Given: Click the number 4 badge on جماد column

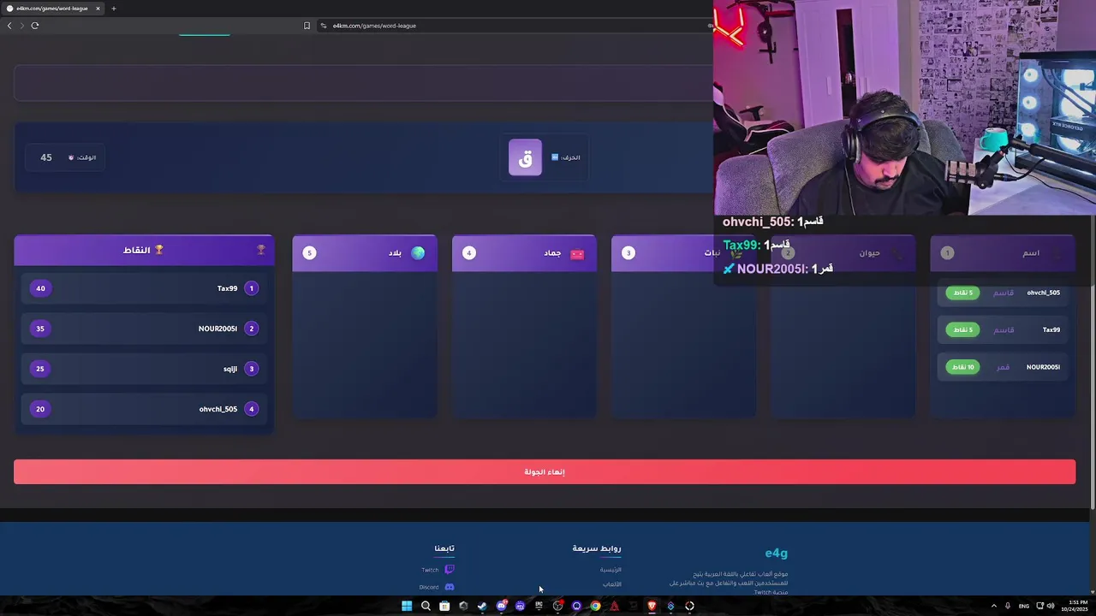Looking at the screenshot, I should [468, 253].
